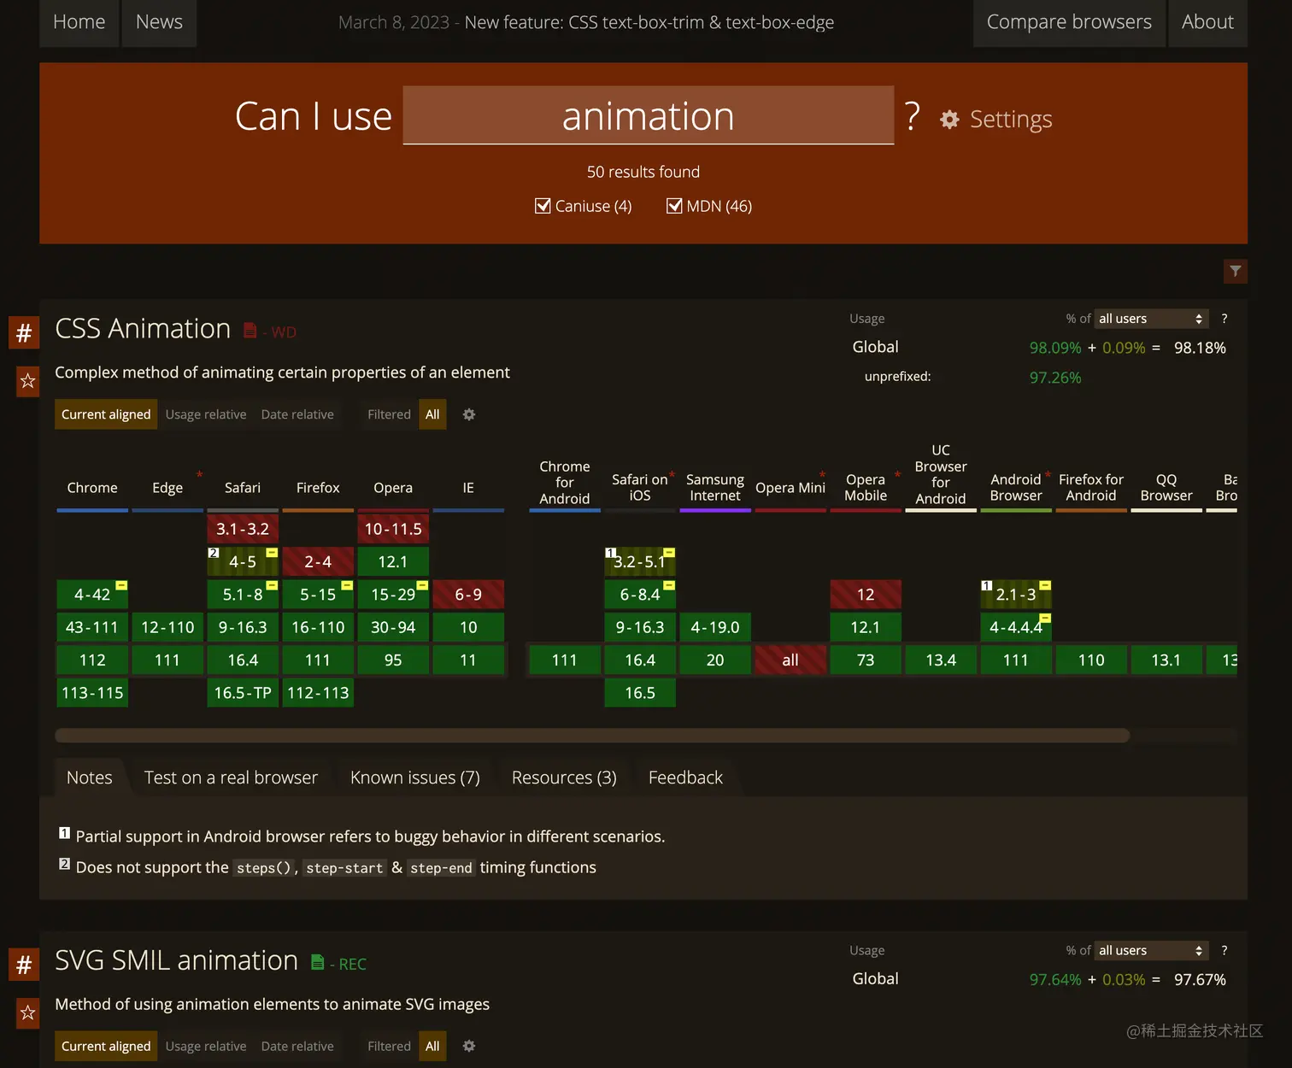Click Opera Mobile 12 unsupported cell

click(x=866, y=595)
